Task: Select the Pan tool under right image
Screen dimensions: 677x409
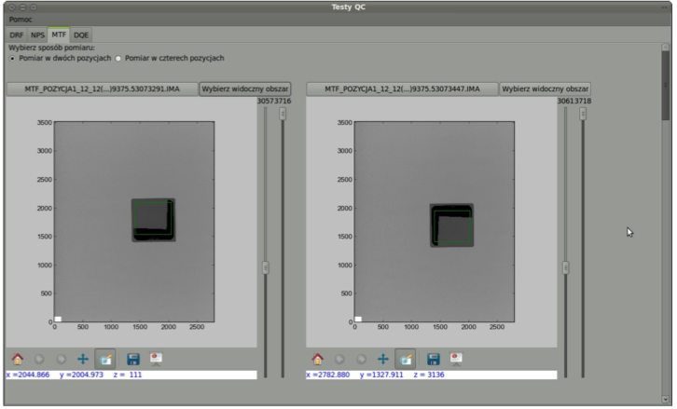Action: tap(383, 358)
